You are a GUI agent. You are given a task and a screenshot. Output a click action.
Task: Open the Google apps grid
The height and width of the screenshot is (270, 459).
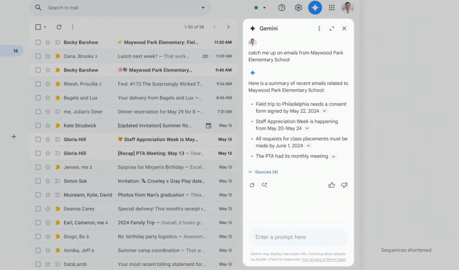coord(331,7)
